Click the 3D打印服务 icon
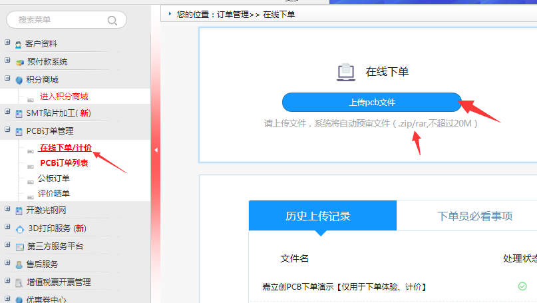Screen dimensions: 537x303 [x=19, y=229]
